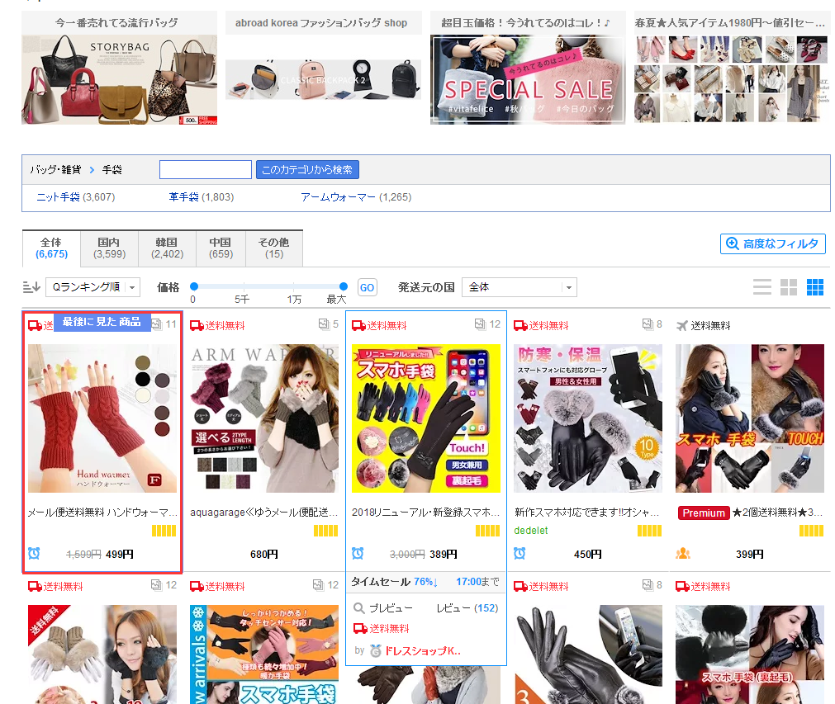
Task: Open メール便送料無料 ハンドウォーマ product title
Action: [102, 513]
